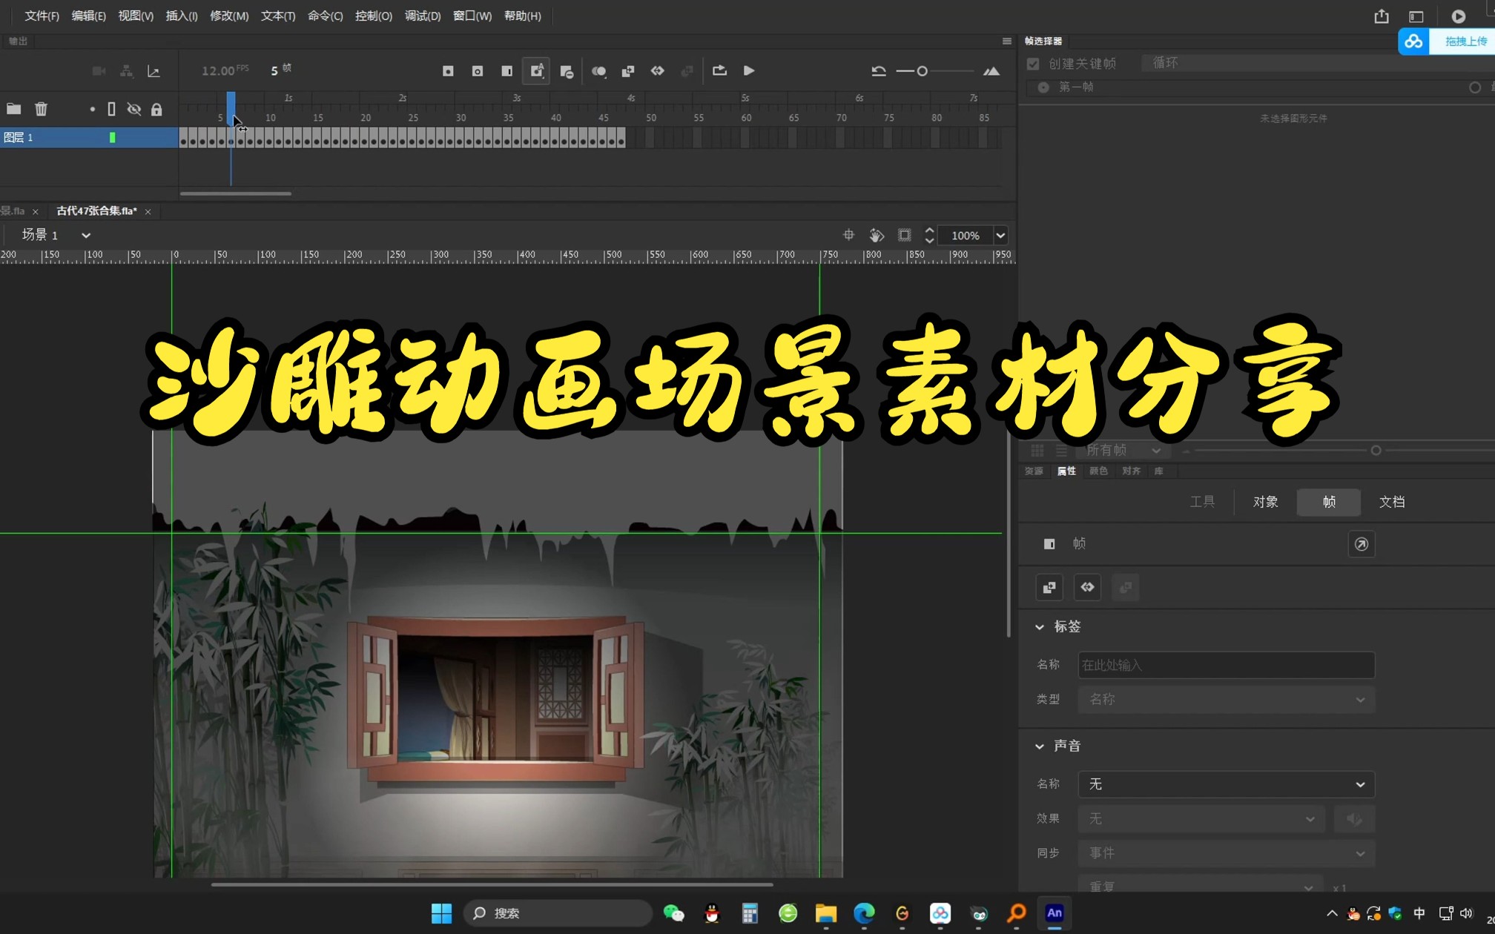Click the stage zoom stepper arrows
The width and height of the screenshot is (1495, 934).
pyautogui.click(x=929, y=235)
